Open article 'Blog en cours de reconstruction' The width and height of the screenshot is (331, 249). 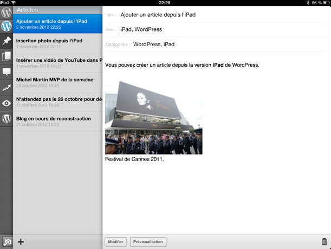point(57,122)
